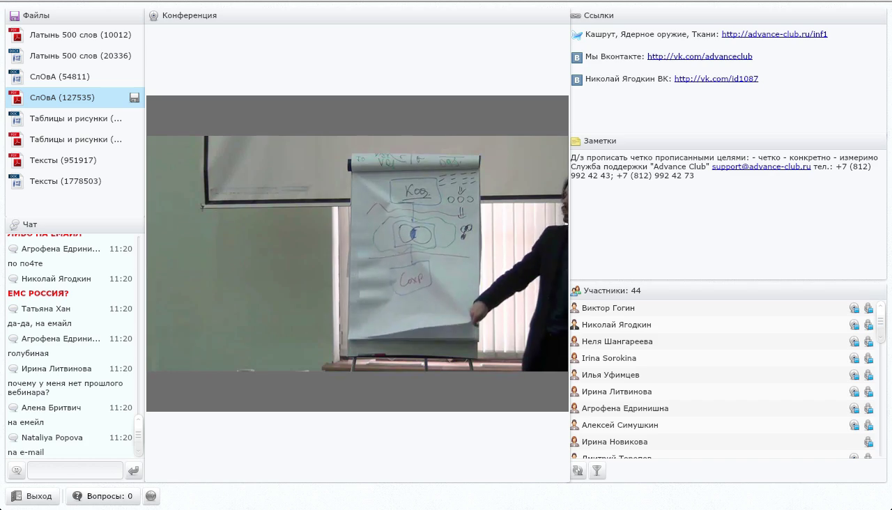Open the advance-club.ru/inf1 link
892x510 pixels.
(774, 34)
